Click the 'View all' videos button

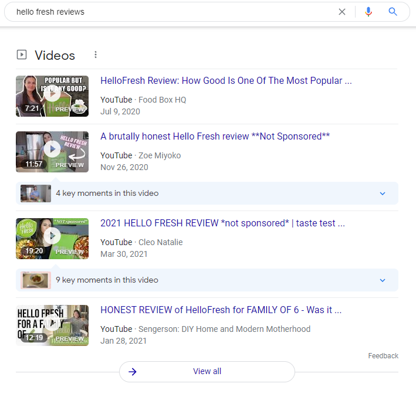207,372
